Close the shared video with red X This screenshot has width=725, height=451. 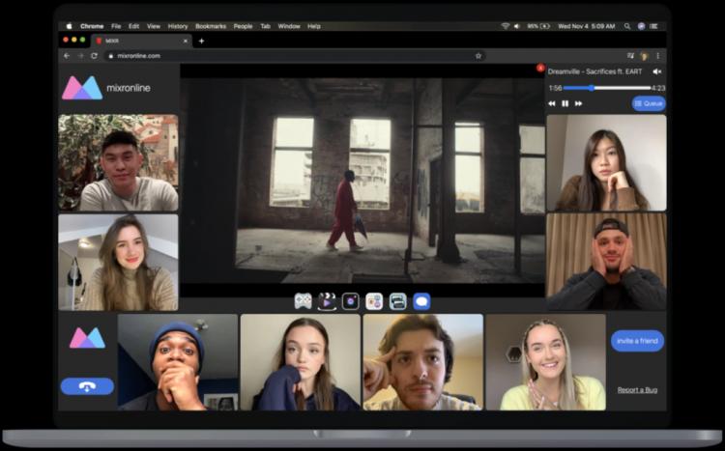coord(540,68)
